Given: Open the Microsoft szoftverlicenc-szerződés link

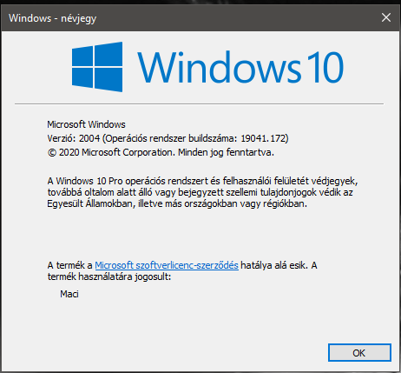Looking at the screenshot, I should [167, 265].
